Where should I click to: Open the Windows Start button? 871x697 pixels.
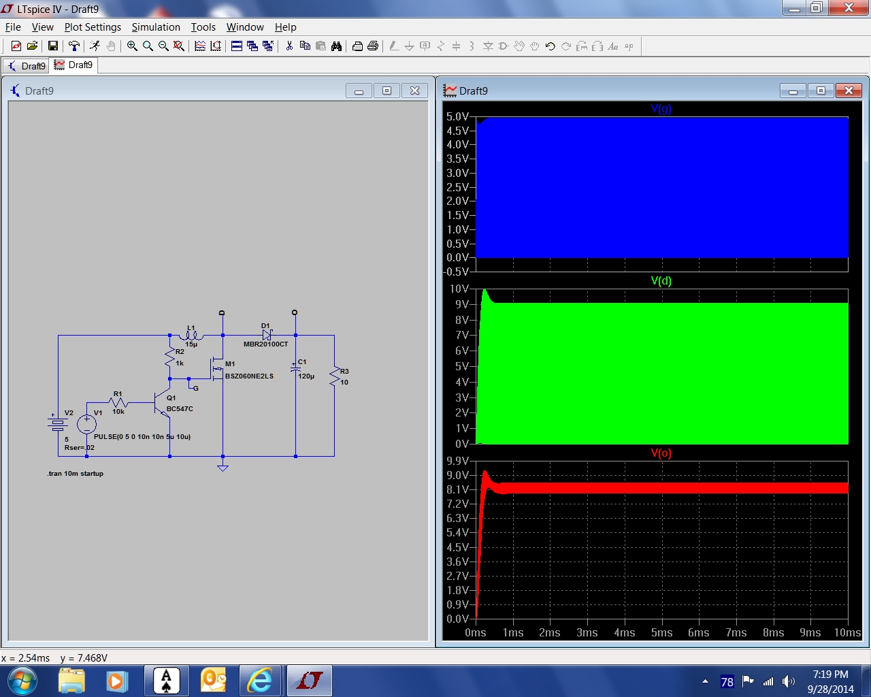click(21, 681)
